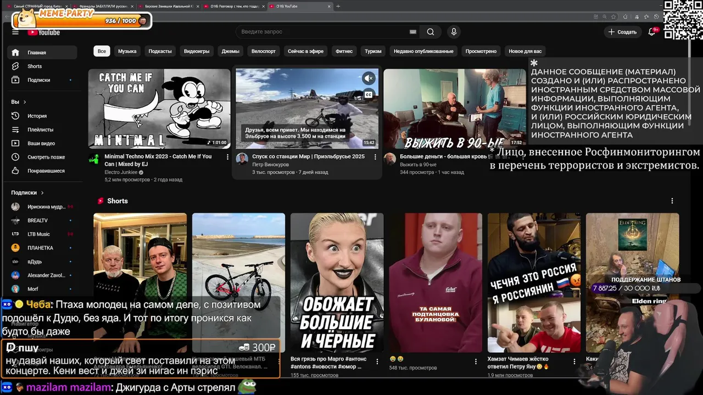Open LTB Music subscription channel

pos(42,234)
